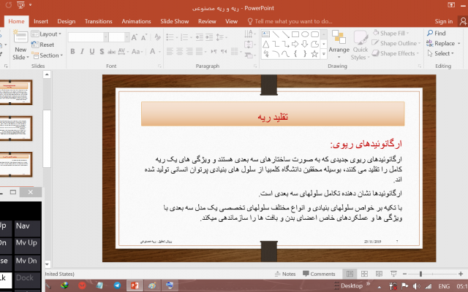Click Tell me what you want to do

[290, 21]
